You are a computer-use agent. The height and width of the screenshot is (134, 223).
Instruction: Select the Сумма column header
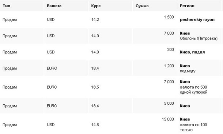click(142, 6)
